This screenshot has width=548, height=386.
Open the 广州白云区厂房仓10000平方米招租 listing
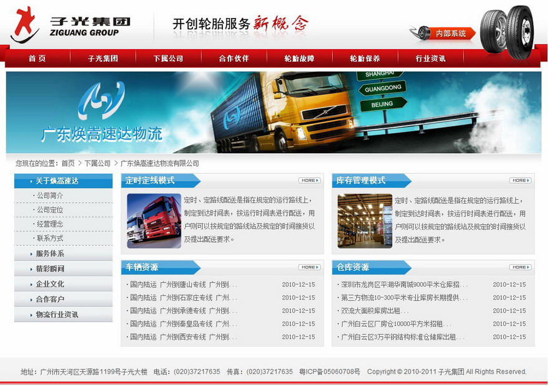[395, 324]
